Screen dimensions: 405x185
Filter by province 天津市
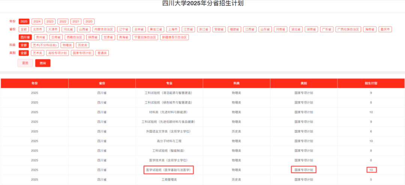point(53,29)
